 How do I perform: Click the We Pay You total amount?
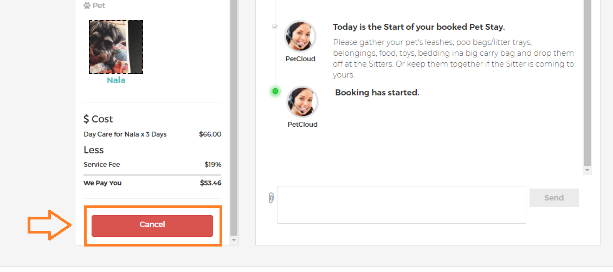tap(210, 183)
